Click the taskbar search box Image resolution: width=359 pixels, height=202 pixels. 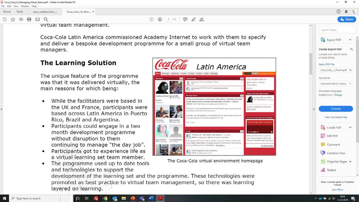point(41,198)
